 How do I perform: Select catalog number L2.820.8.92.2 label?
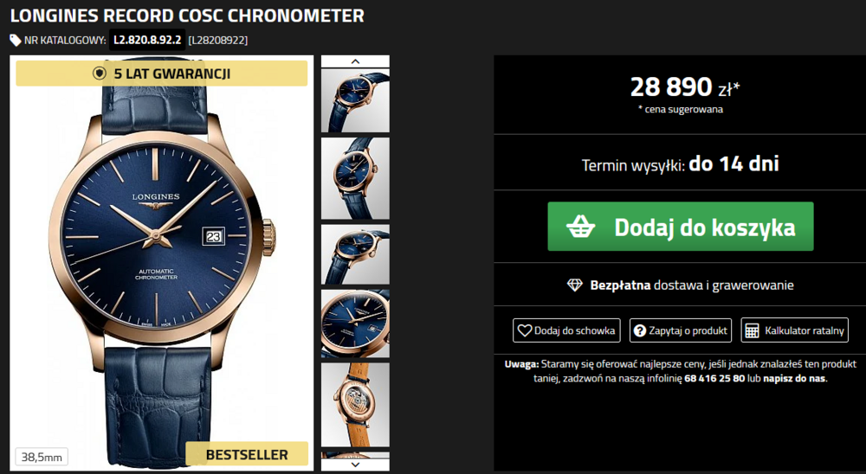[147, 41]
